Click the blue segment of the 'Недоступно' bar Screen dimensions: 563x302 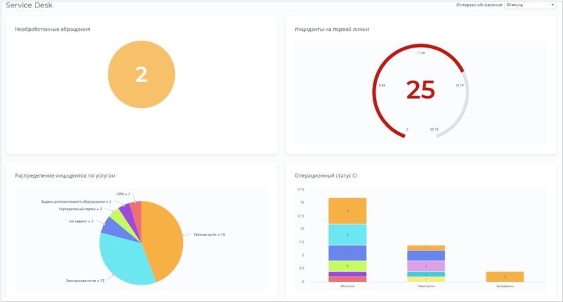(426, 256)
